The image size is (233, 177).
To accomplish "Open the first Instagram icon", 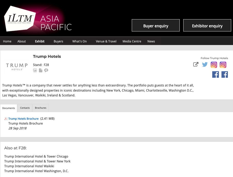I will tap(214, 65).
